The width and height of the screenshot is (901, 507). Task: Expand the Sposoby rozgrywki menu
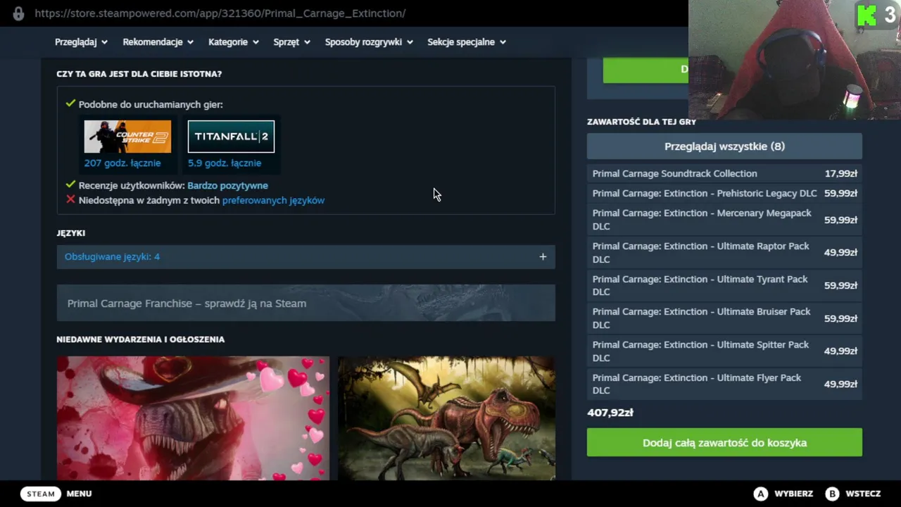point(369,42)
